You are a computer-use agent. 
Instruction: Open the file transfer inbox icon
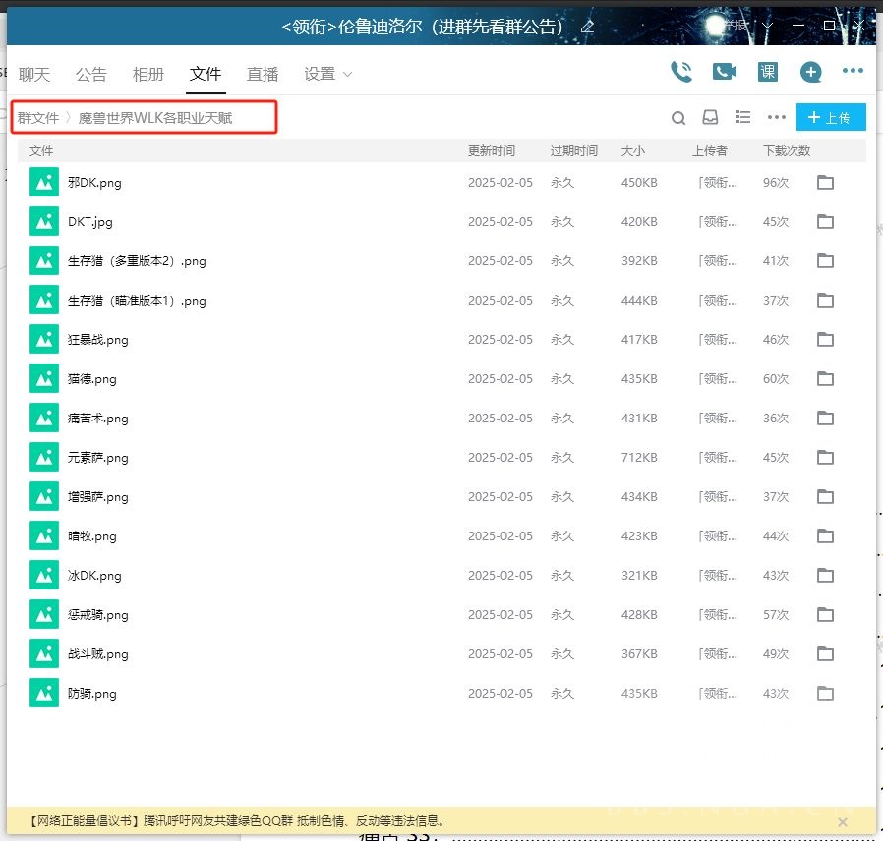coord(710,117)
